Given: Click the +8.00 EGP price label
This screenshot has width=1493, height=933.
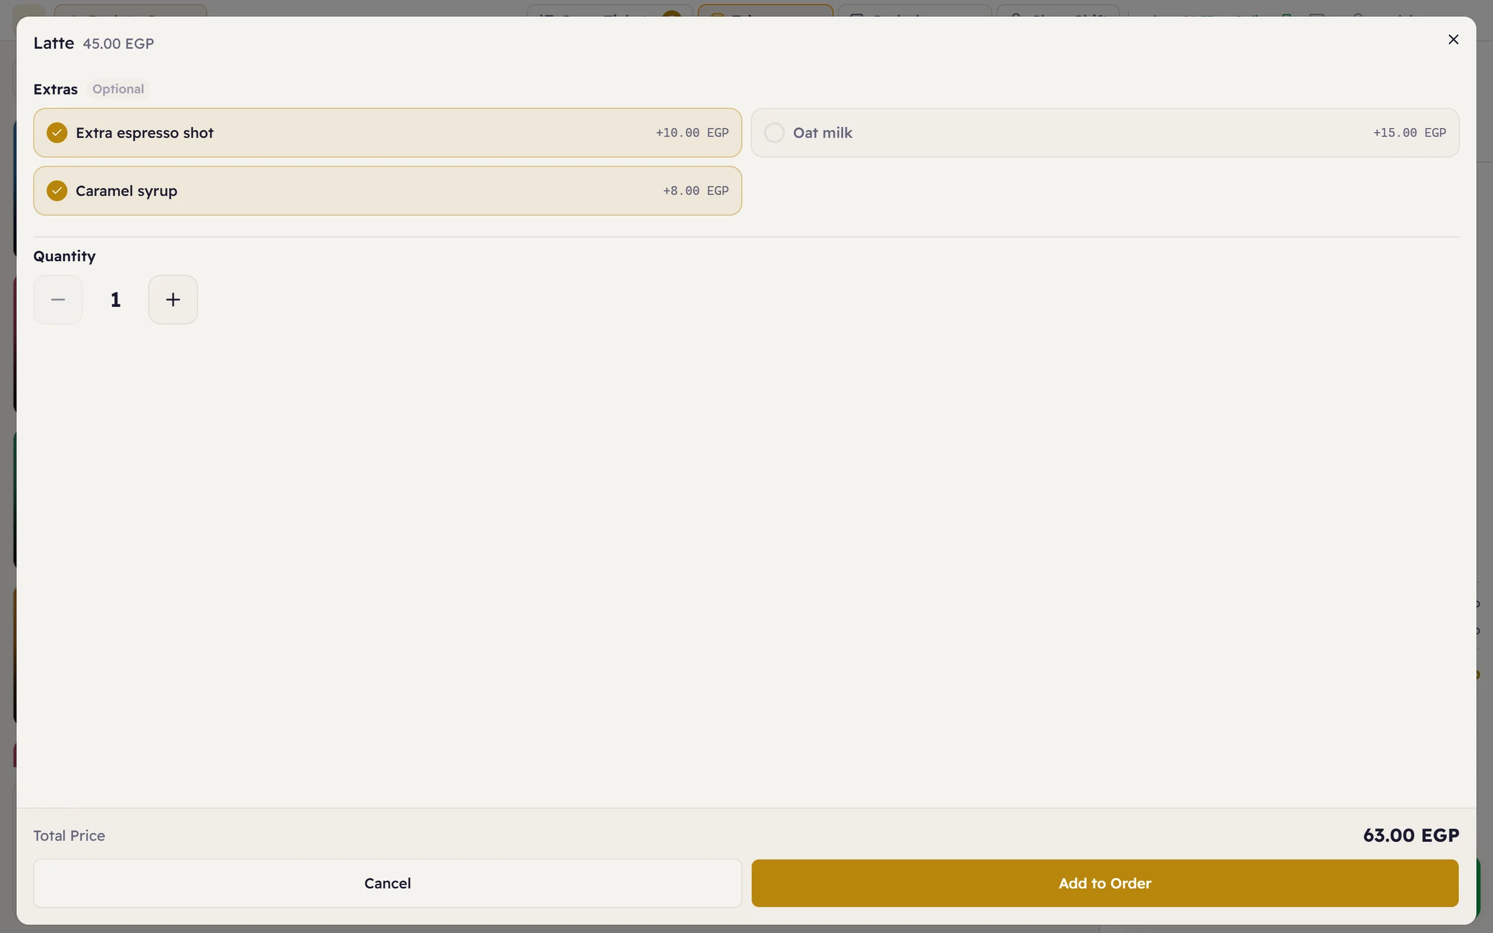Looking at the screenshot, I should coord(695,190).
